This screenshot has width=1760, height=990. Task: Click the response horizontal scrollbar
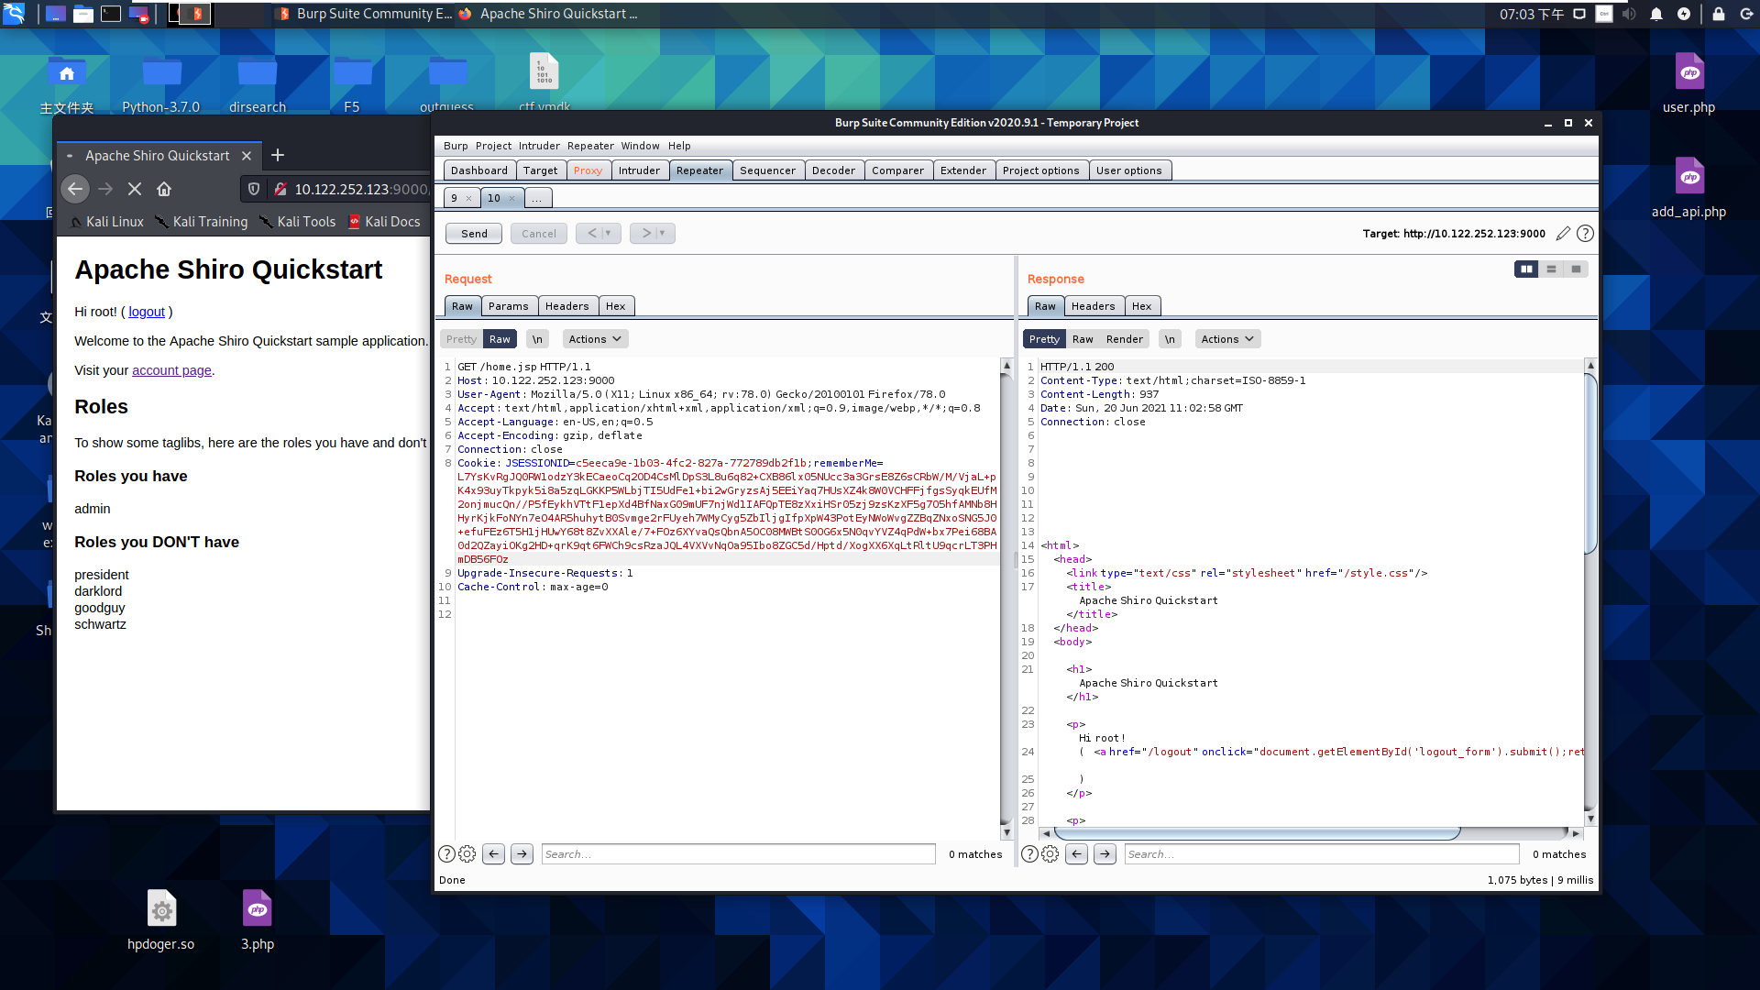point(1256,833)
